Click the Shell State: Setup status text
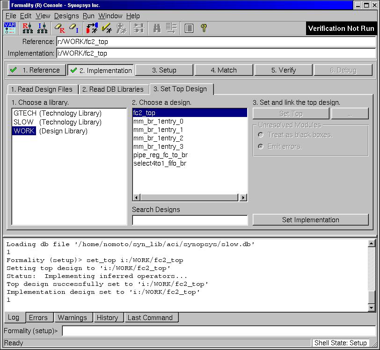Image resolution: width=380 pixels, height=350 pixels. [x=340, y=343]
